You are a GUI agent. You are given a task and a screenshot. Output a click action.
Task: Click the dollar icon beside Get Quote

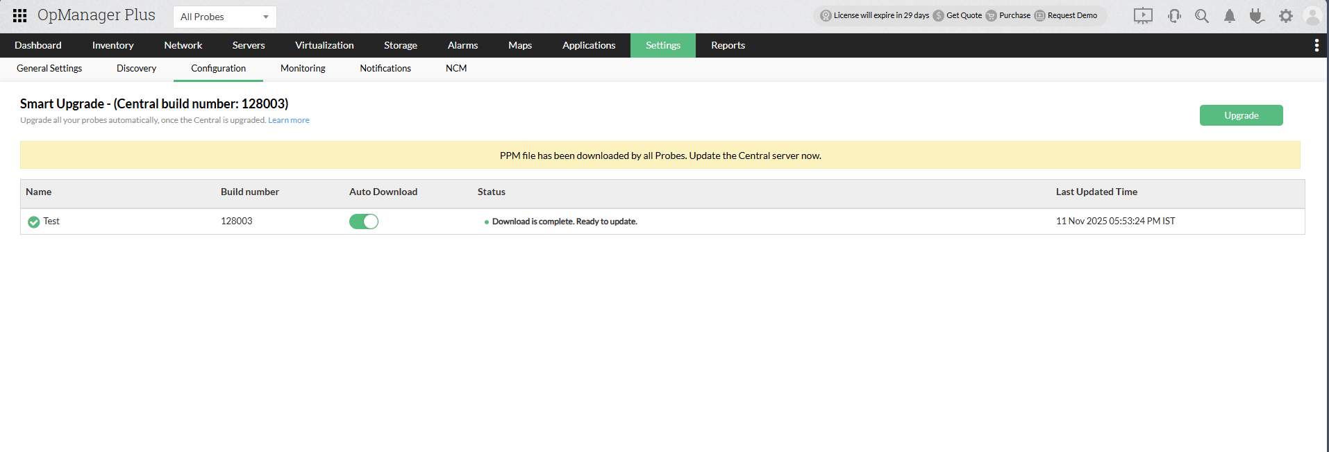(938, 15)
